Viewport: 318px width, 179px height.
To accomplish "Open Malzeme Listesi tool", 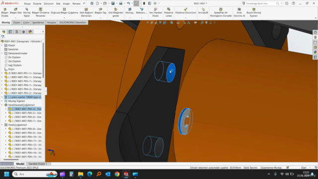I will click(x=168, y=12).
